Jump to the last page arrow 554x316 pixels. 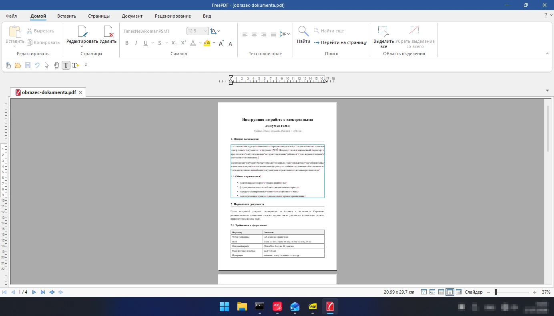43,292
